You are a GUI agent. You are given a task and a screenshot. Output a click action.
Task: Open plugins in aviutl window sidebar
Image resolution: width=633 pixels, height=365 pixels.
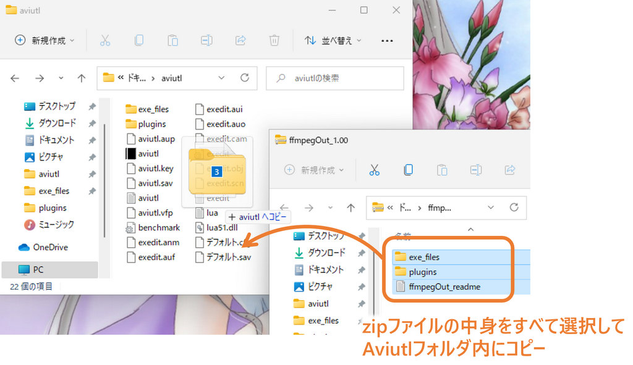[45, 208]
